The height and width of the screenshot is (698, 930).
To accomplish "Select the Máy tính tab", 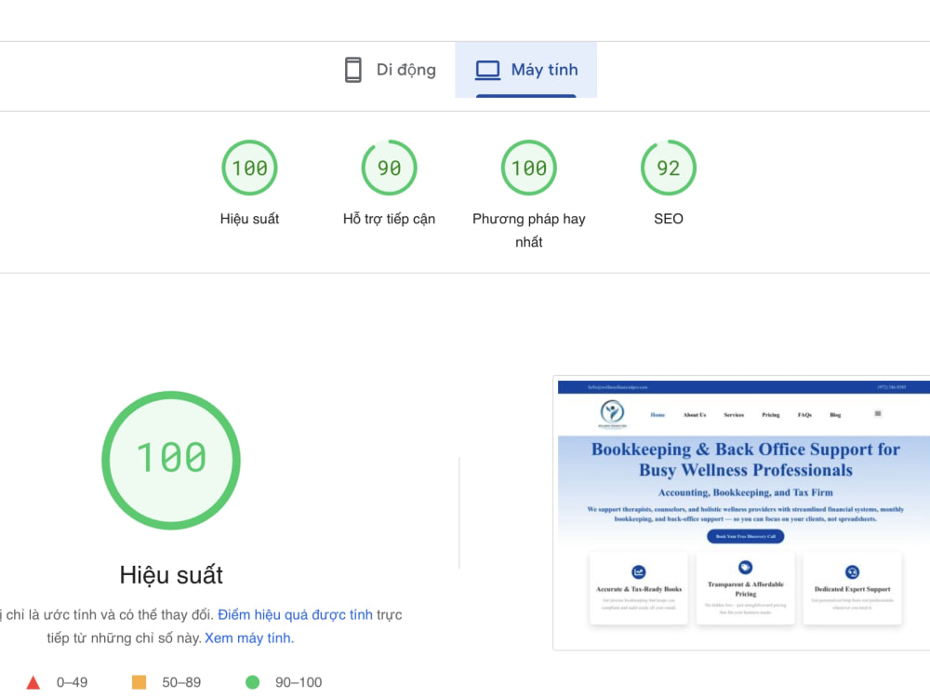I will (526, 70).
